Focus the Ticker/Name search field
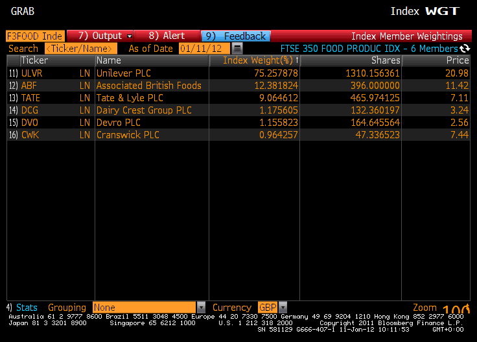The width and height of the screenshot is (477, 342). coord(80,49)
